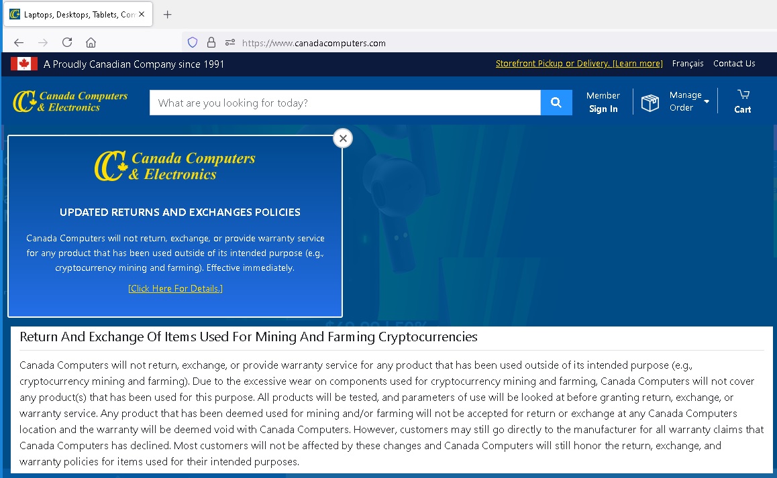Reload the page with the refresh icon
The width and height of the screenshot is (777, 478).
[x=67, y=43]
